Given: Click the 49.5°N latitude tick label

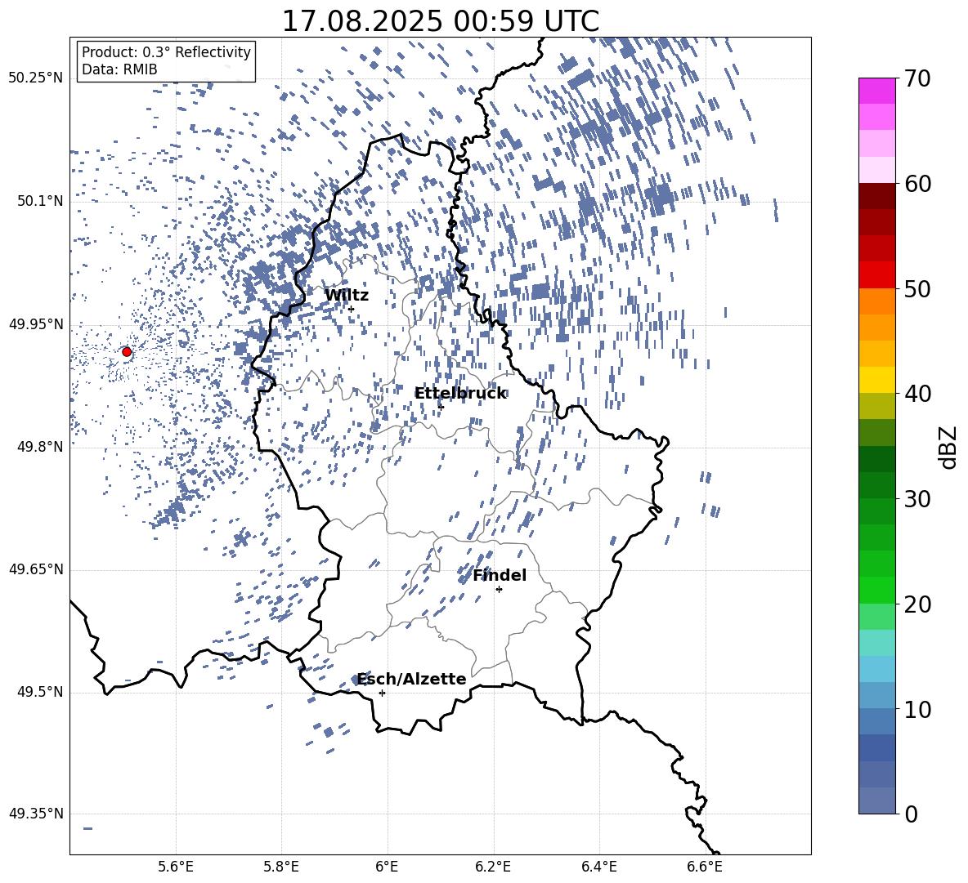Looking at the screenshot, I should pos(39,692).
